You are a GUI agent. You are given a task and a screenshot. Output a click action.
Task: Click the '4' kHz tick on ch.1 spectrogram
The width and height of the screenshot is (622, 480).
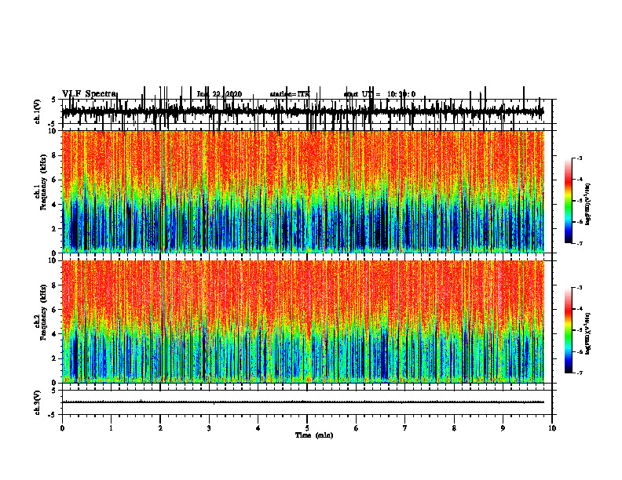point(55,205)
